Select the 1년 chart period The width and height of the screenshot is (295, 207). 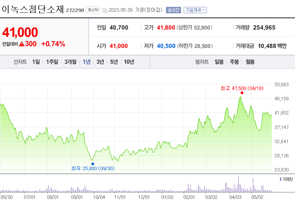coord(86,62)
